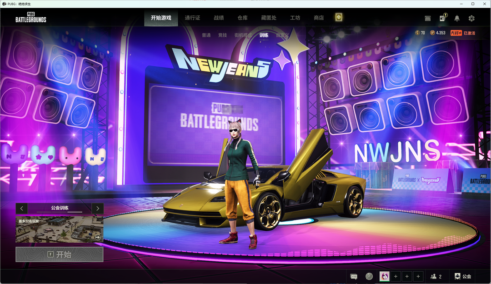Open the 藏匿处 tab
Screen dimensions: 491x284
pyautogui.click(x=269, y=18)
